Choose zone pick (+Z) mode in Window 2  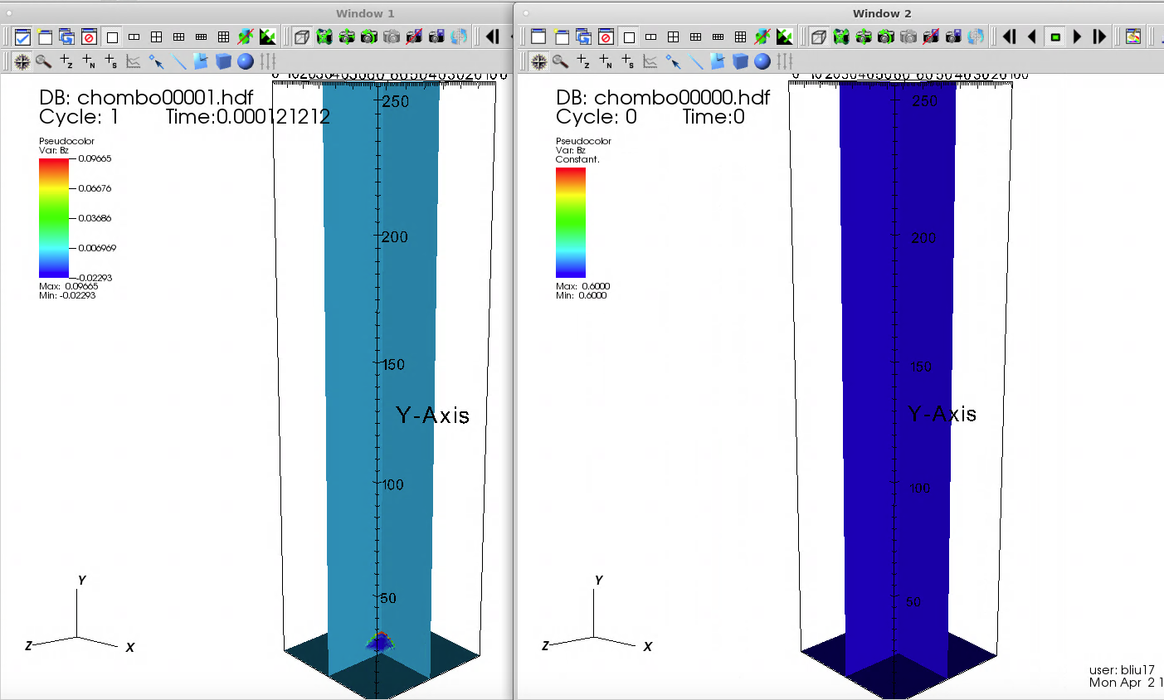click(583, 61)
